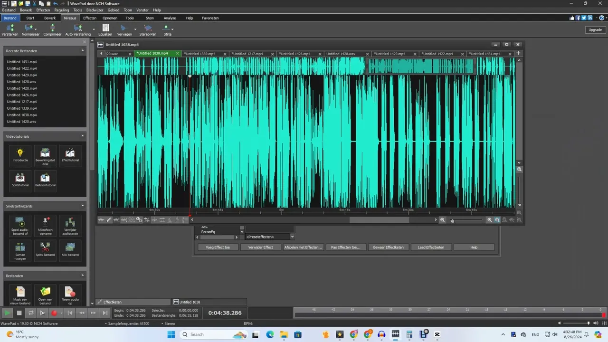Click Afspelen met Effecten button
This screenshot has height=342, width=608.
303,247
